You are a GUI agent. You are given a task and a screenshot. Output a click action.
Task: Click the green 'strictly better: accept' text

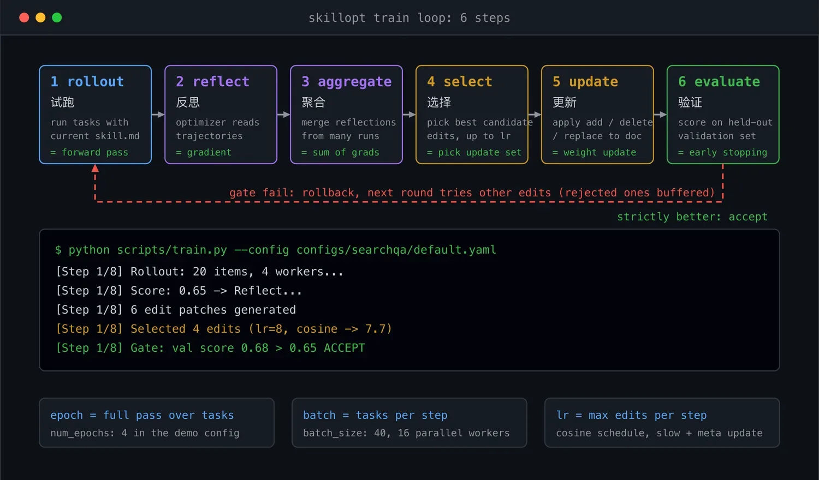[692, 217]
